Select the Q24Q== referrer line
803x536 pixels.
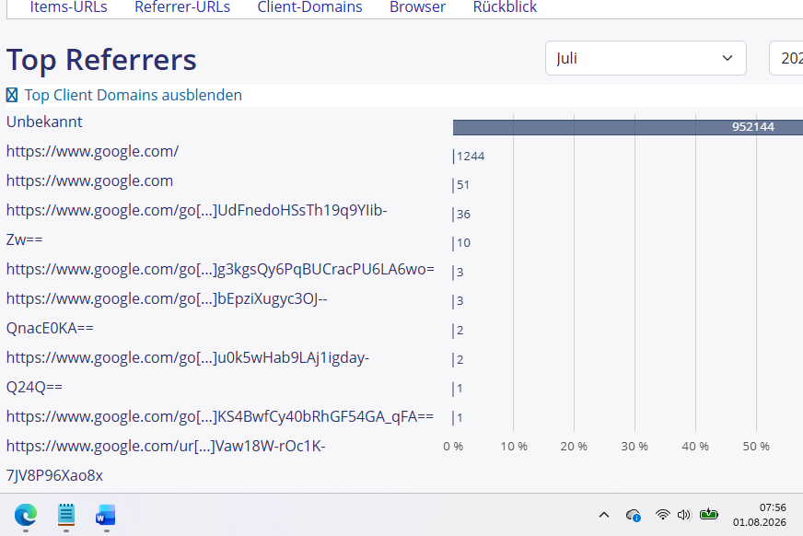(34, 387)
